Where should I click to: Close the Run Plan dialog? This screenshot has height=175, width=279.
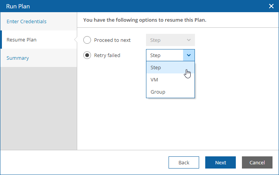pyautogui.click(x=271, y=6)
